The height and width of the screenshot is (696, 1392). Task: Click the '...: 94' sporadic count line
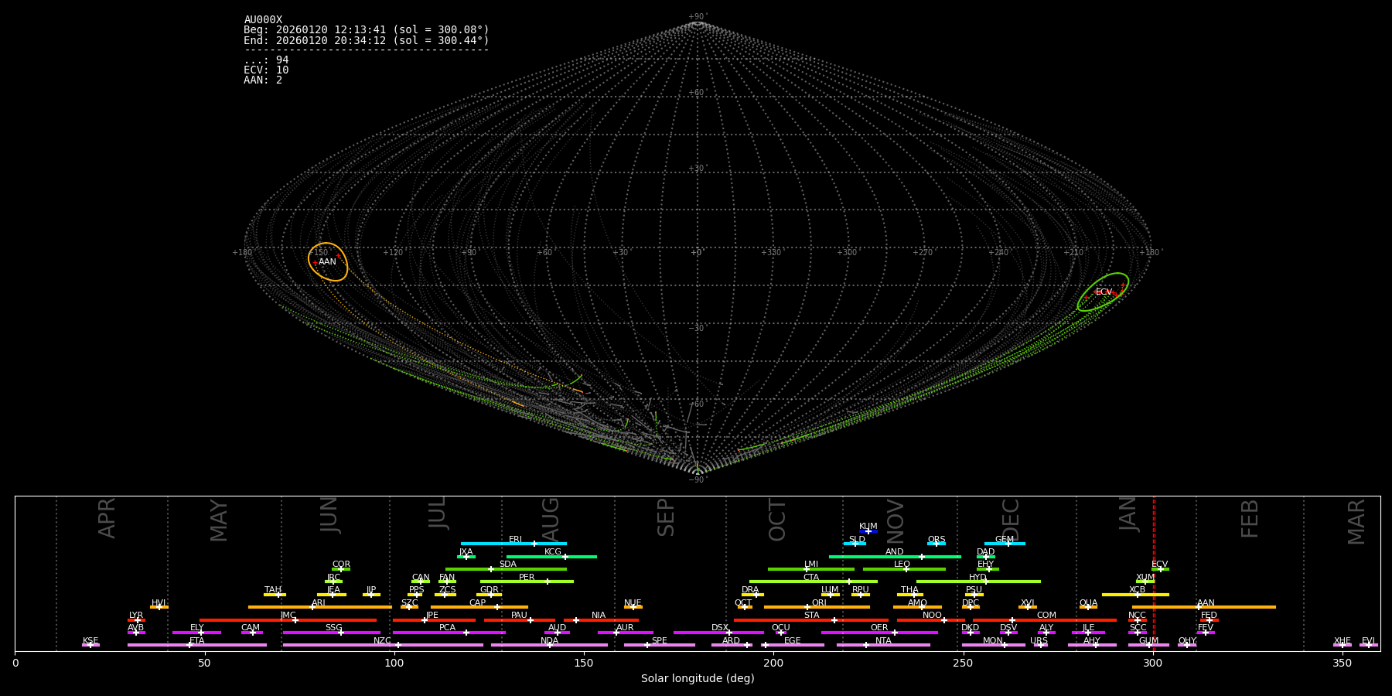pos(266,60)
